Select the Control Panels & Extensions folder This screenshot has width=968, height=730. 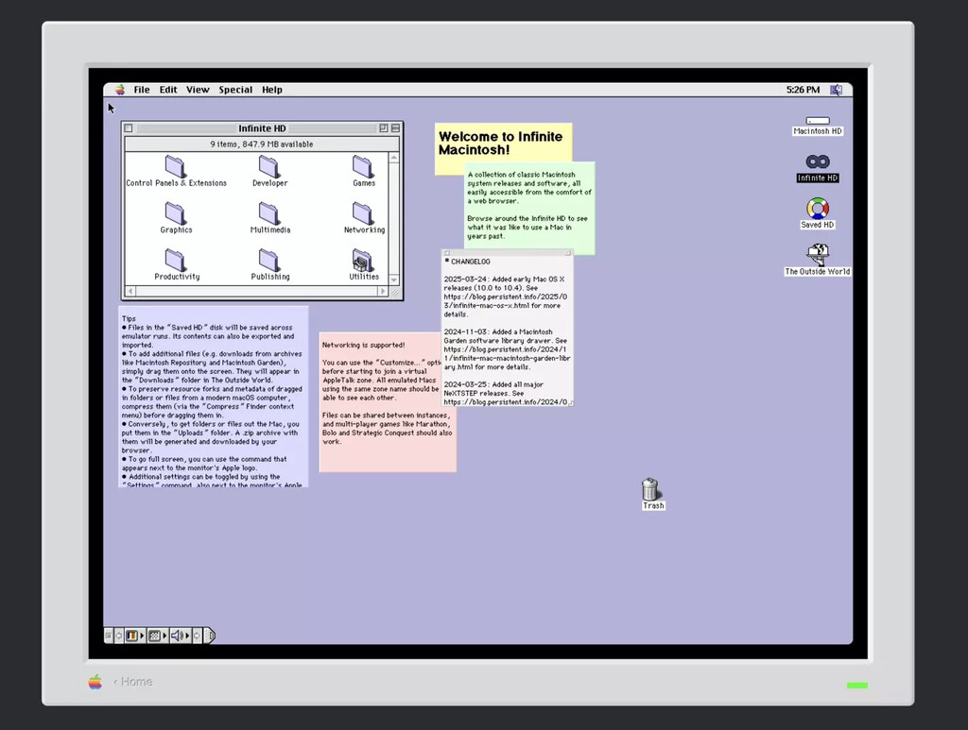[x=176, y=167]
